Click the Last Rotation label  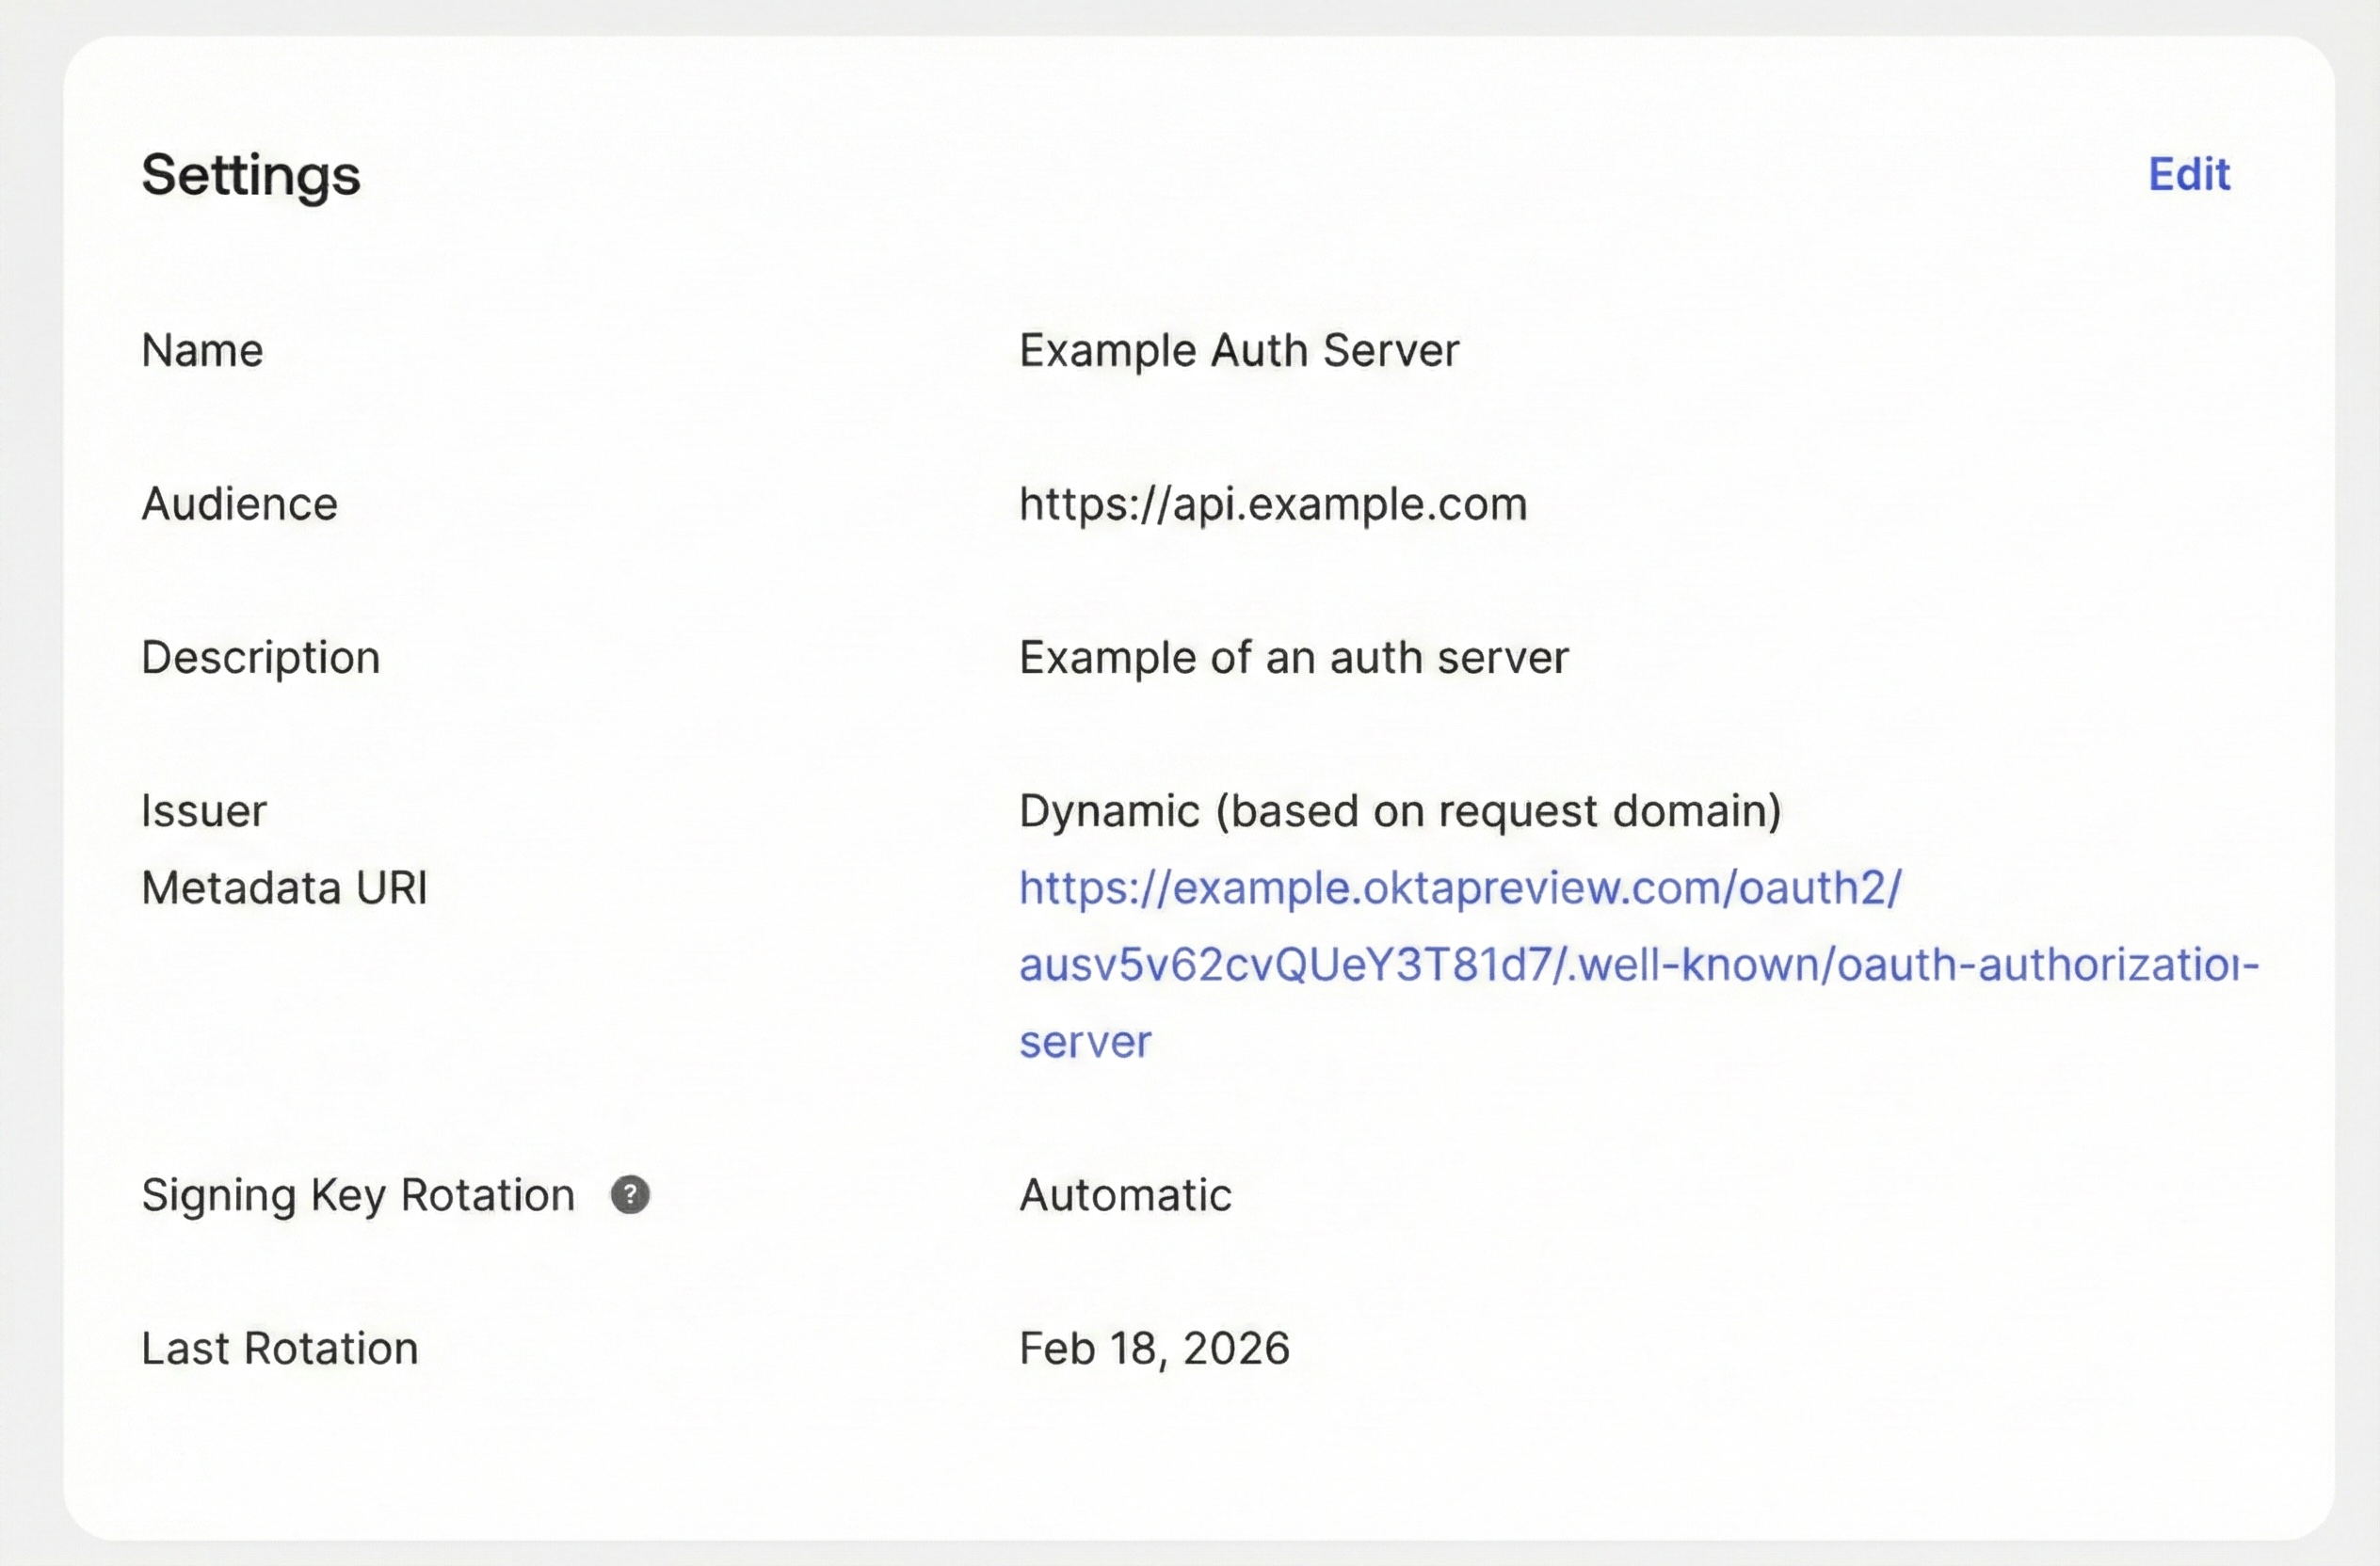(x=280, y=1347)
